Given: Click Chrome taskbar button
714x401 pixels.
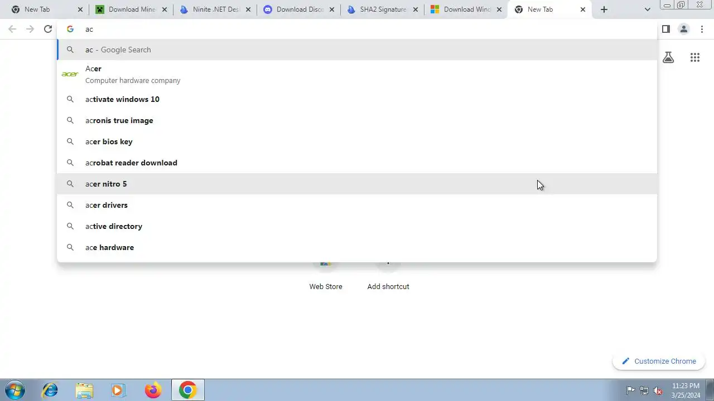Looking at the screenshot, I should pyautogui.click(x=187, y=390).
